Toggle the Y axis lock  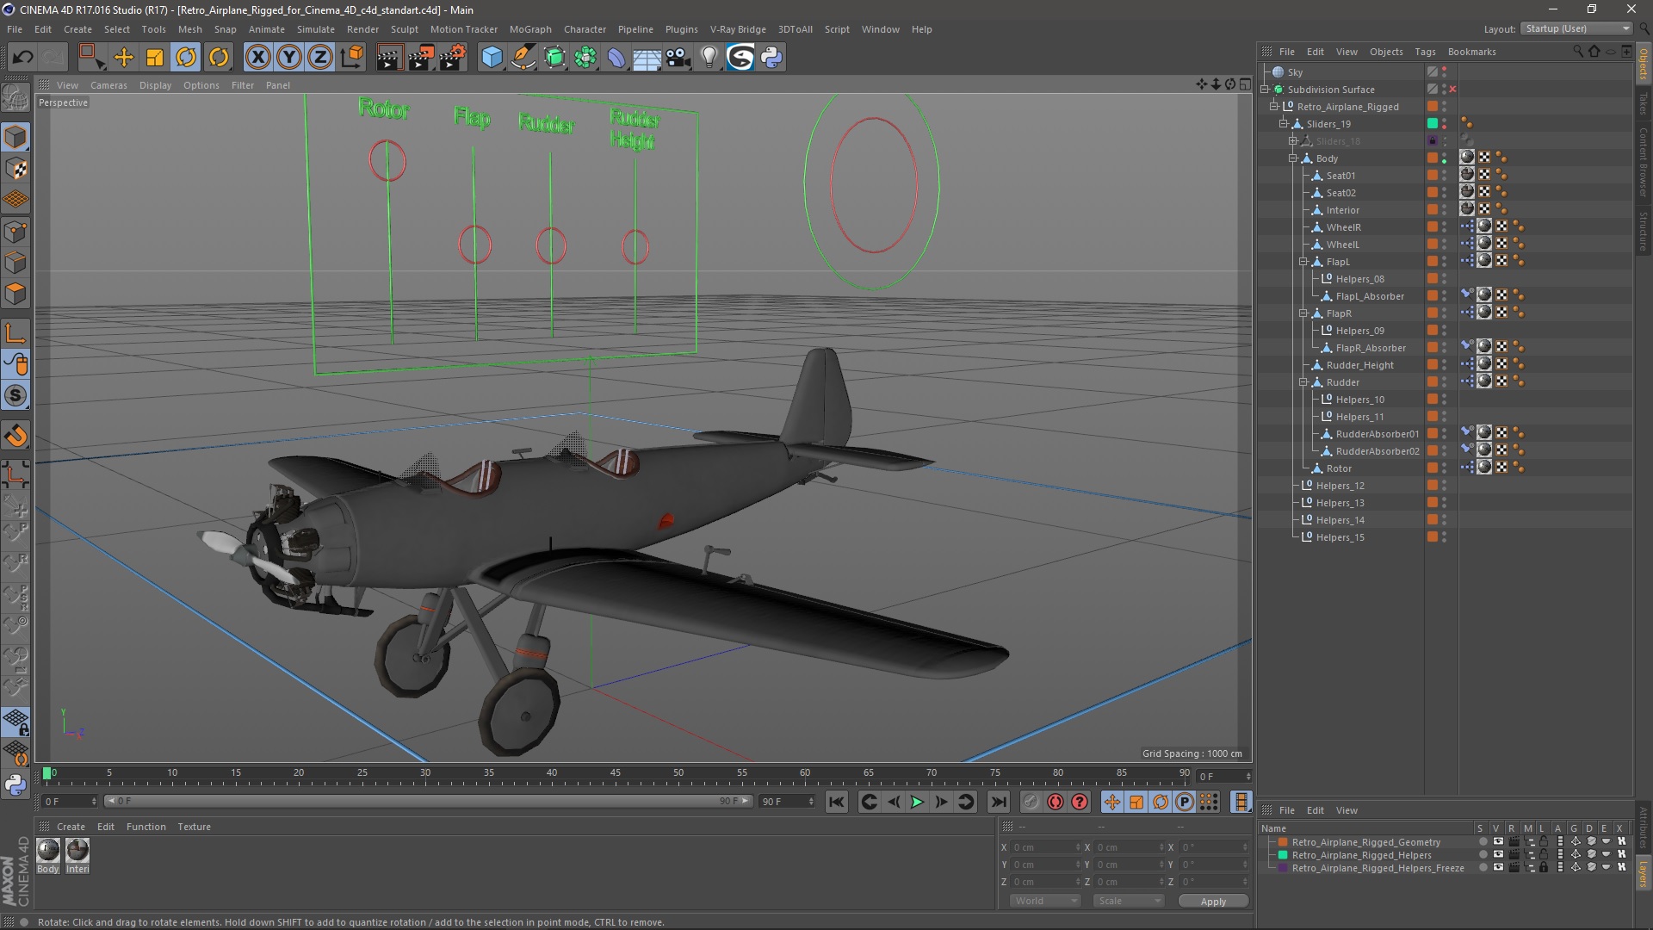(289, 58)
